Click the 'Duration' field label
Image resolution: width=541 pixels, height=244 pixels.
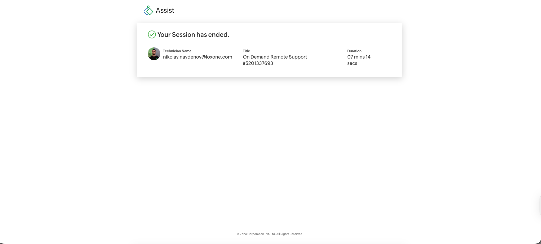click(x=354, y=51)
